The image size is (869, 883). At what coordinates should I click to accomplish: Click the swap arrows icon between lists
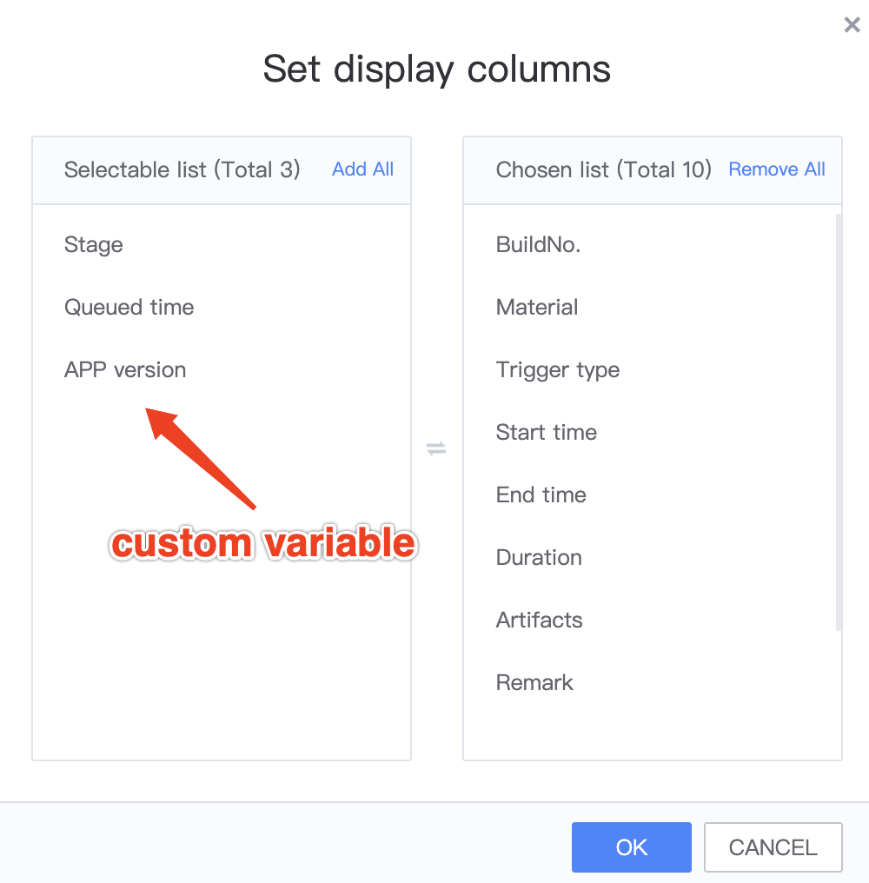(436, 448)
